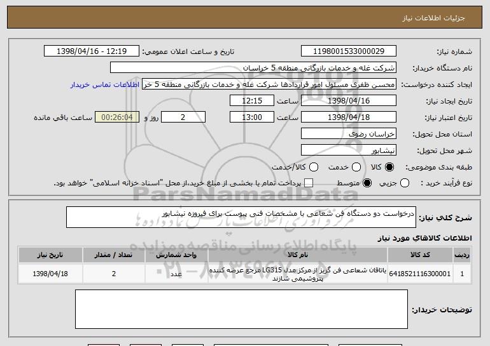
Task: Click the طبقه بندی موضوعی label
Action: tap(438, 167)
